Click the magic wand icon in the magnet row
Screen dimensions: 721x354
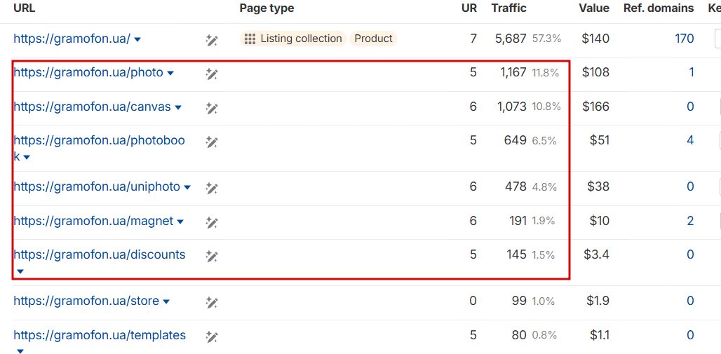(212, 222)
